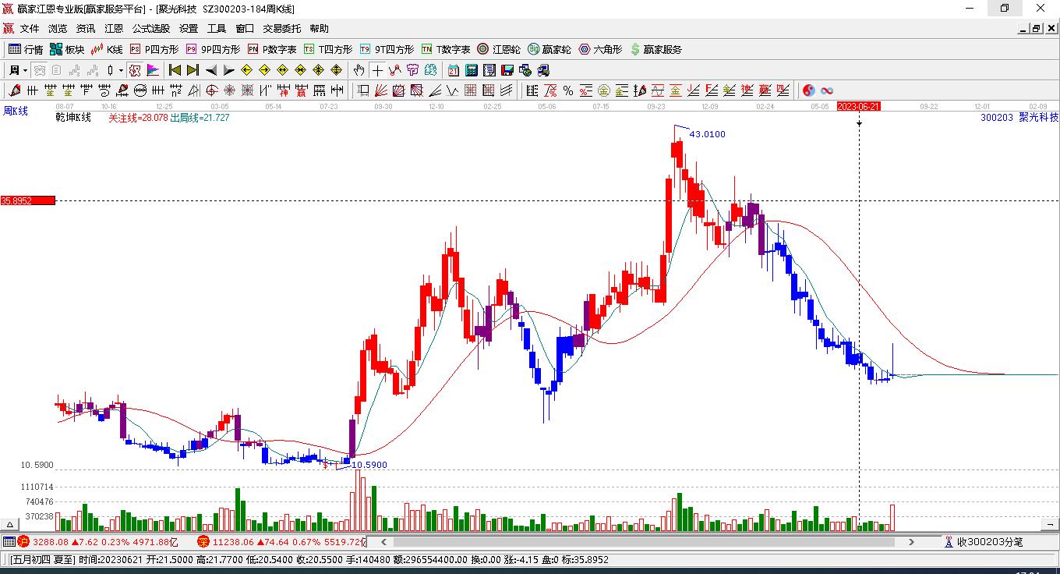Expand the dropdown arrow beside the pin tool

click(121, 70)
